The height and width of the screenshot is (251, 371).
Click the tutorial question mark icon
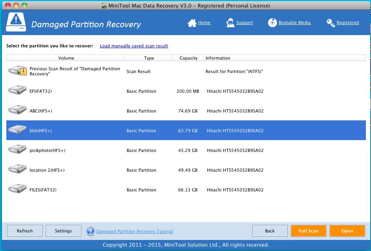coord(90,231)
